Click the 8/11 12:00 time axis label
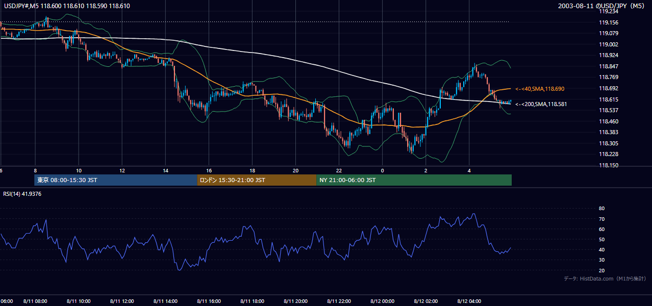652x306 pixels. 122,301
